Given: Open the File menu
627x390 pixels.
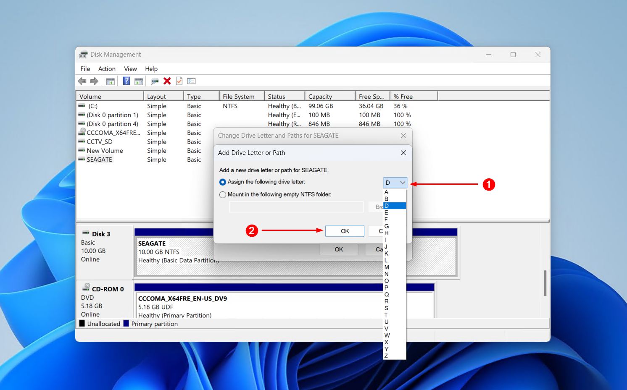Looking at the screenshot, I should tap(85, 69).
